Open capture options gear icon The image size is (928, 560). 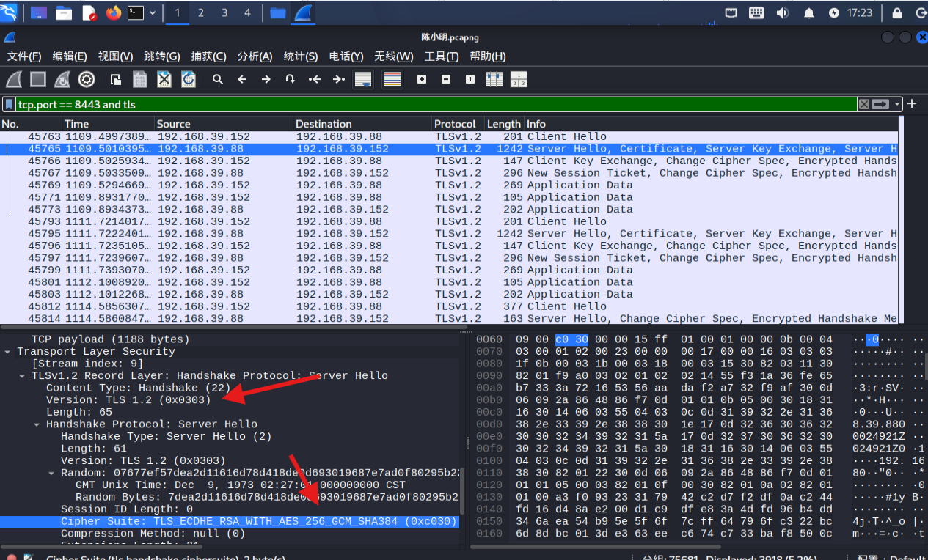coord(87,79)
